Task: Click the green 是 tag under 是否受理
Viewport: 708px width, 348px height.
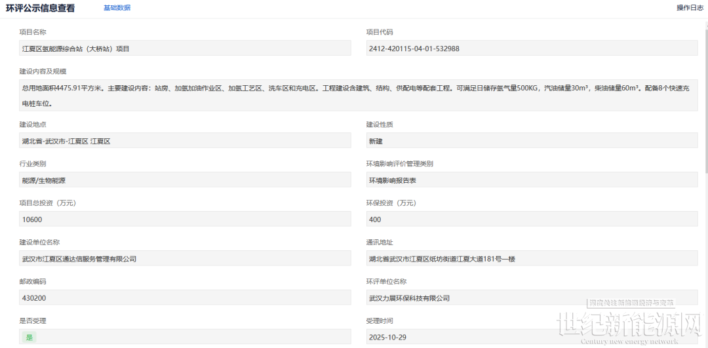Action: click(x=29, y=338)
